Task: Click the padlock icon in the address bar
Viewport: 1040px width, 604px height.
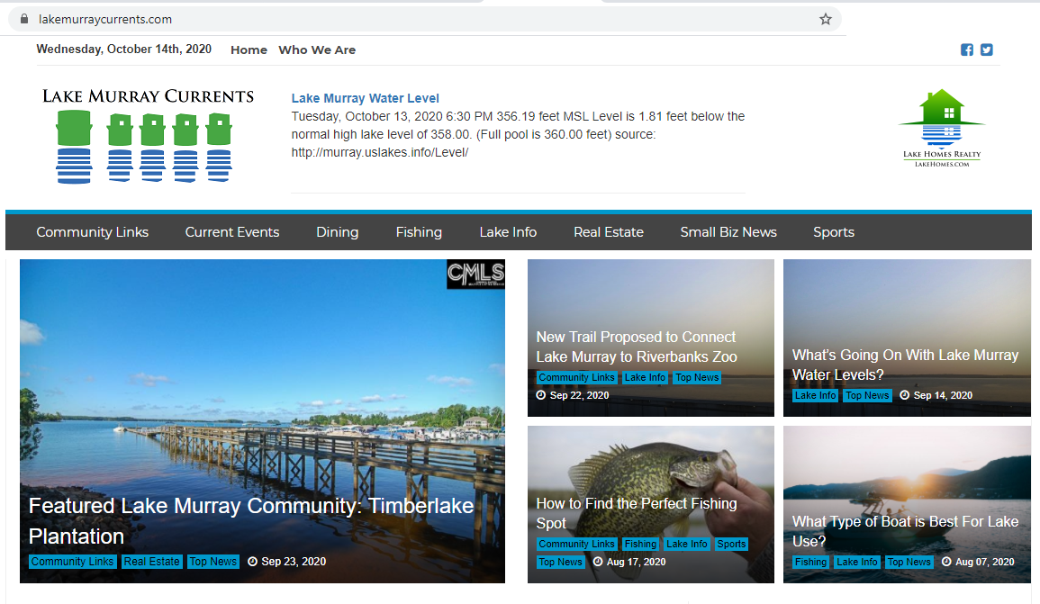Action: (24, 18)
